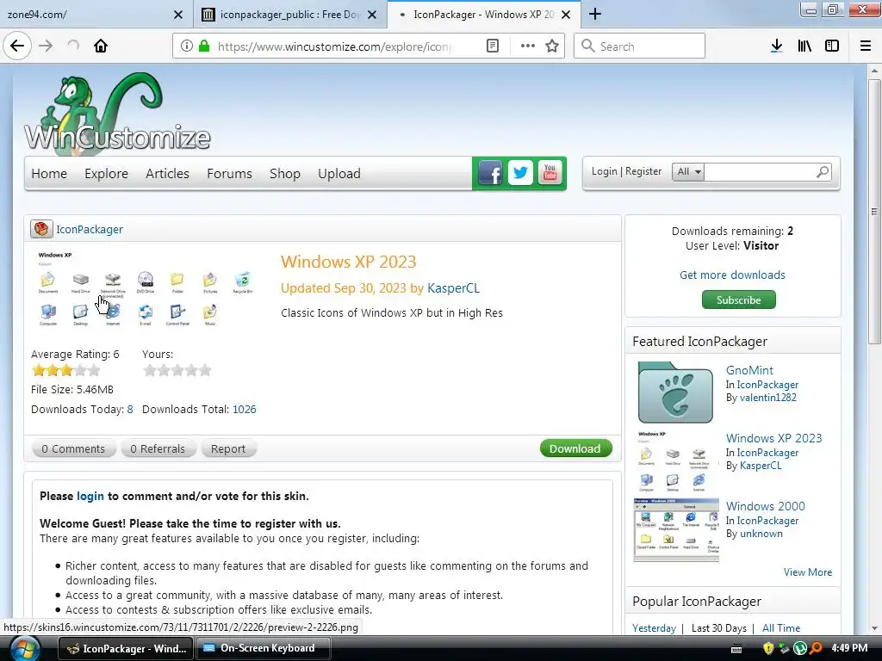Screen dimensions: 882x661
Task: Click the WinCustomize lizard logo
Action: coord(117,113)
